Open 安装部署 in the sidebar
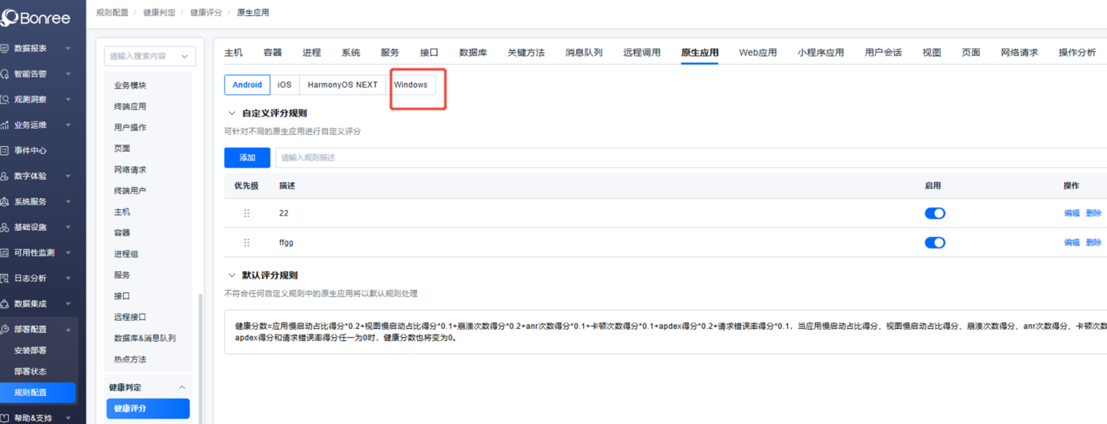This screenshot has width=1107, height=424. pos(30,351)
